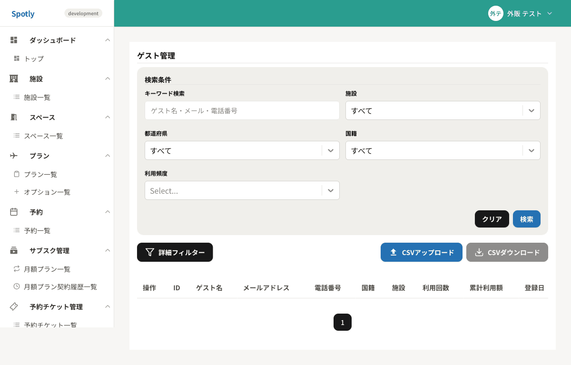Click the subscription icon next to サブスク管理
Image resolution: width=571 pixels, height=365 pixels.
(x=14, y=250)
